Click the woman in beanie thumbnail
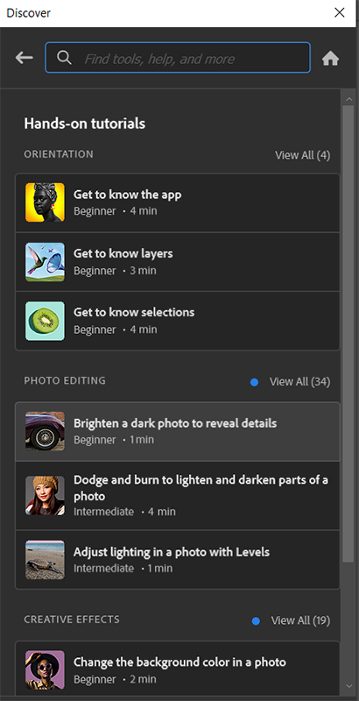 45,495
